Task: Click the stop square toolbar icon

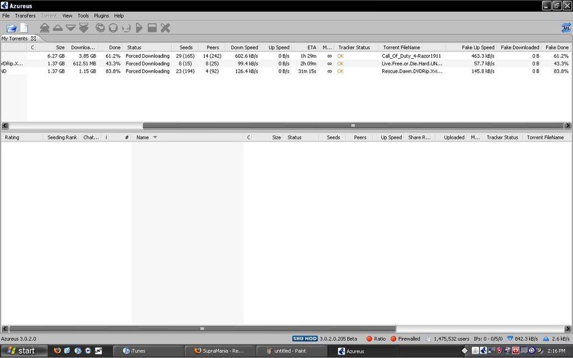Action: [x=152, y=28]
